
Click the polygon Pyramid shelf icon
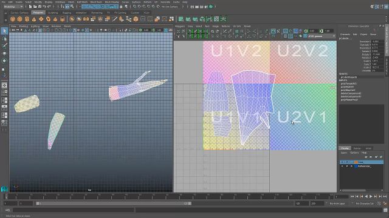(55, 19)
